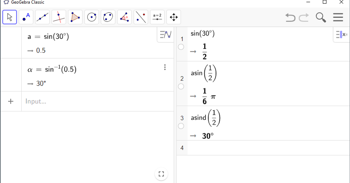Select the Circle with Center tool
The height and width of the screenshot is (183, 350).
(91, 17)
